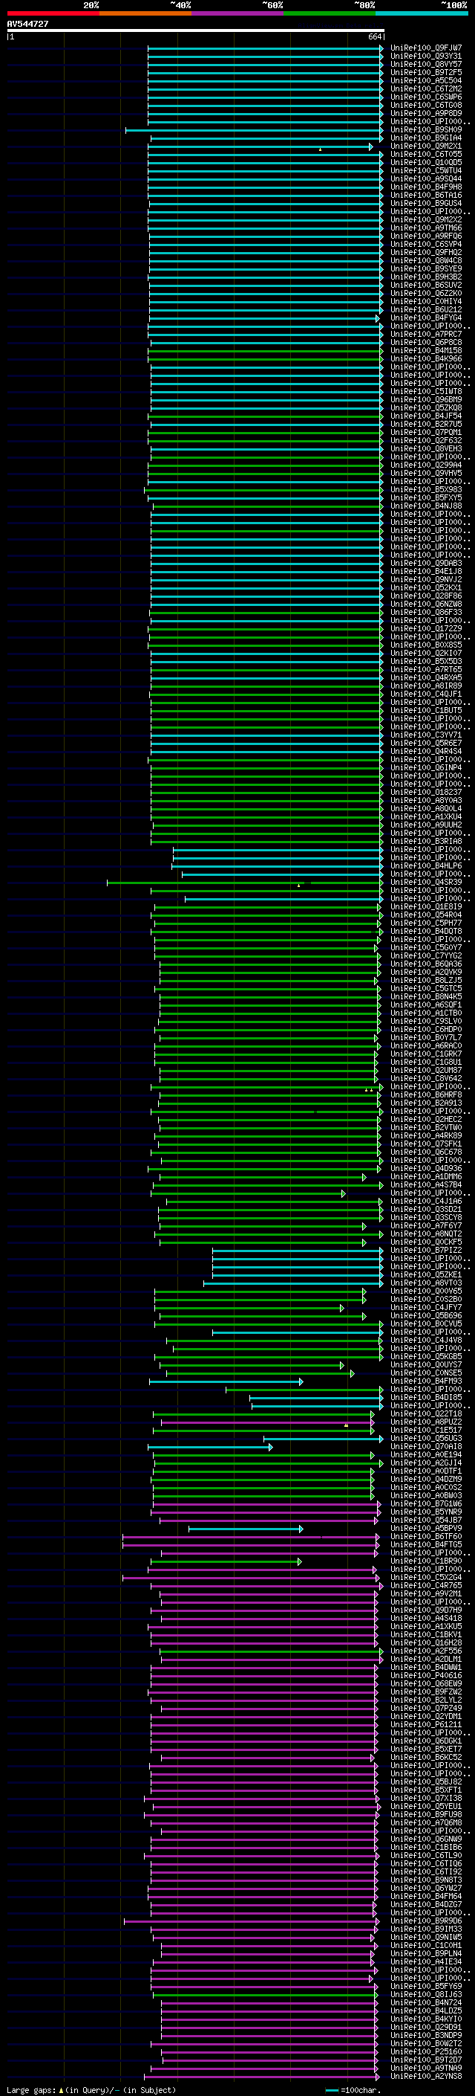Image resolution: width=475 pixels, height=2096 pixels.
Task: Open hit UniRef100_Q93Y31
Action: click(x=425, y=57)
